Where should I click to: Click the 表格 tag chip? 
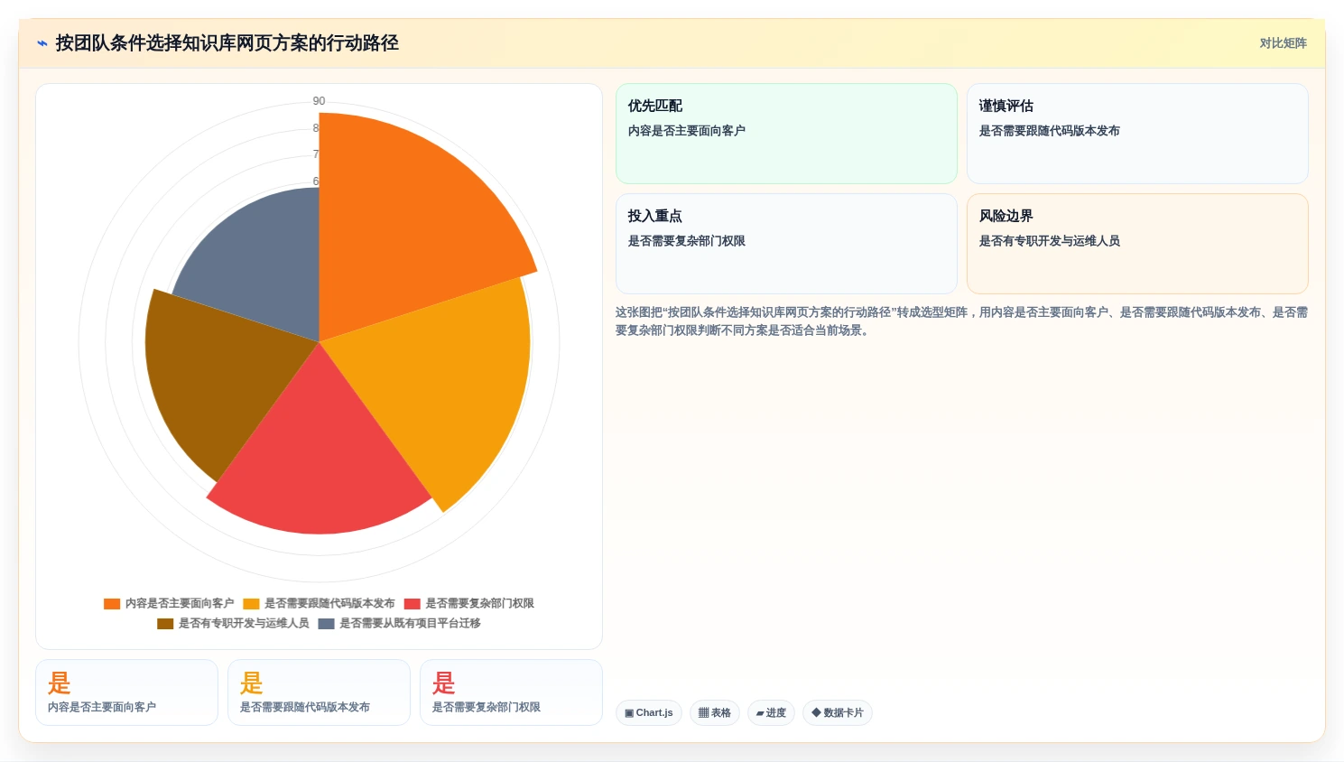point(715,713)
